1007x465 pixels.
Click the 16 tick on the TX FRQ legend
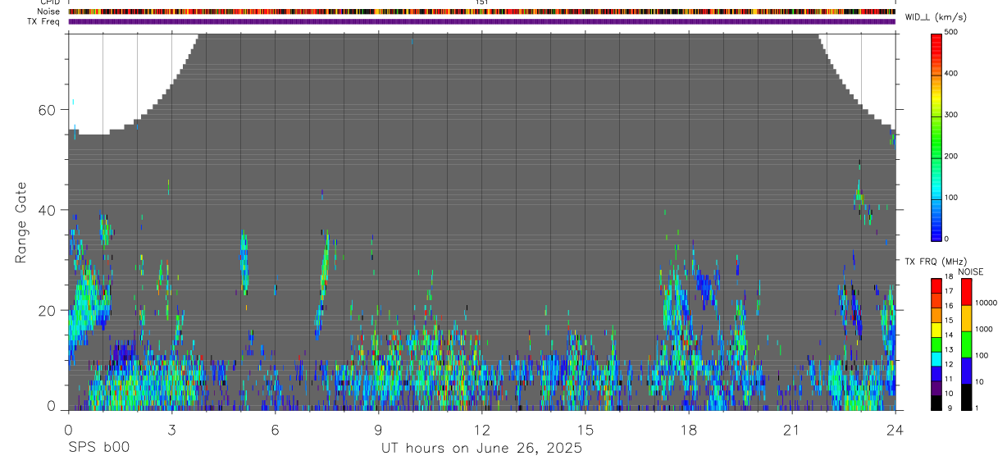949,305
